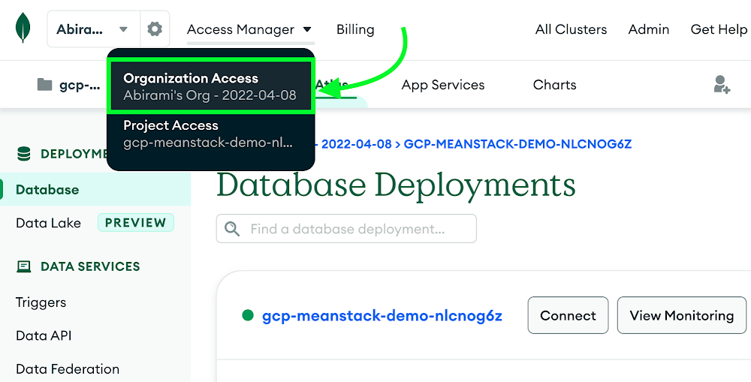Open Data API in the sidebar
751x382 pixels.
(x=44, y=335)
